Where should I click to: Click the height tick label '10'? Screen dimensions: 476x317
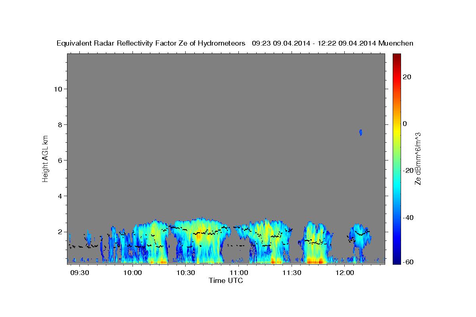click(59, 89)
